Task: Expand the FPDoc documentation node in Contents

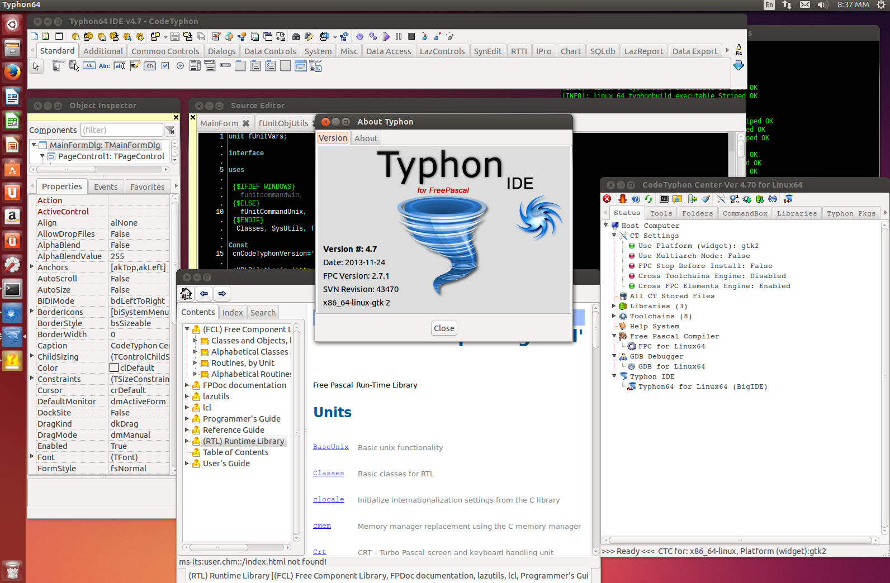Action: click(187, 385)
